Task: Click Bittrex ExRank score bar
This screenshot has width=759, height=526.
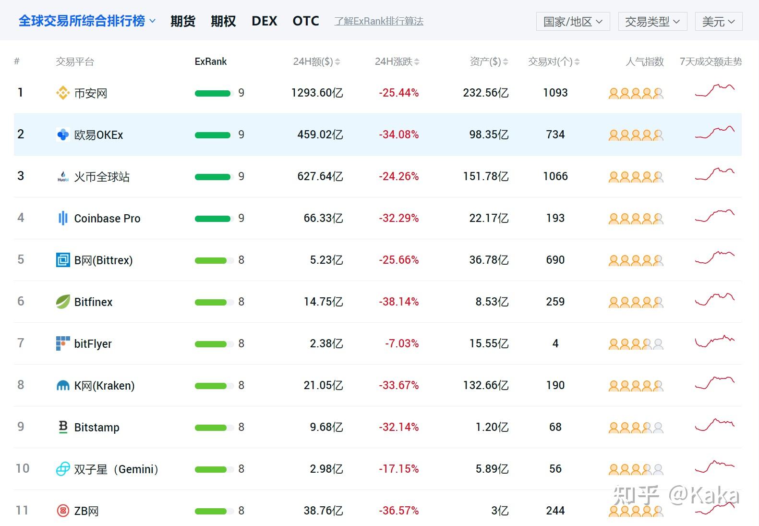Action: pyautogui.click(x=214, y=260)
